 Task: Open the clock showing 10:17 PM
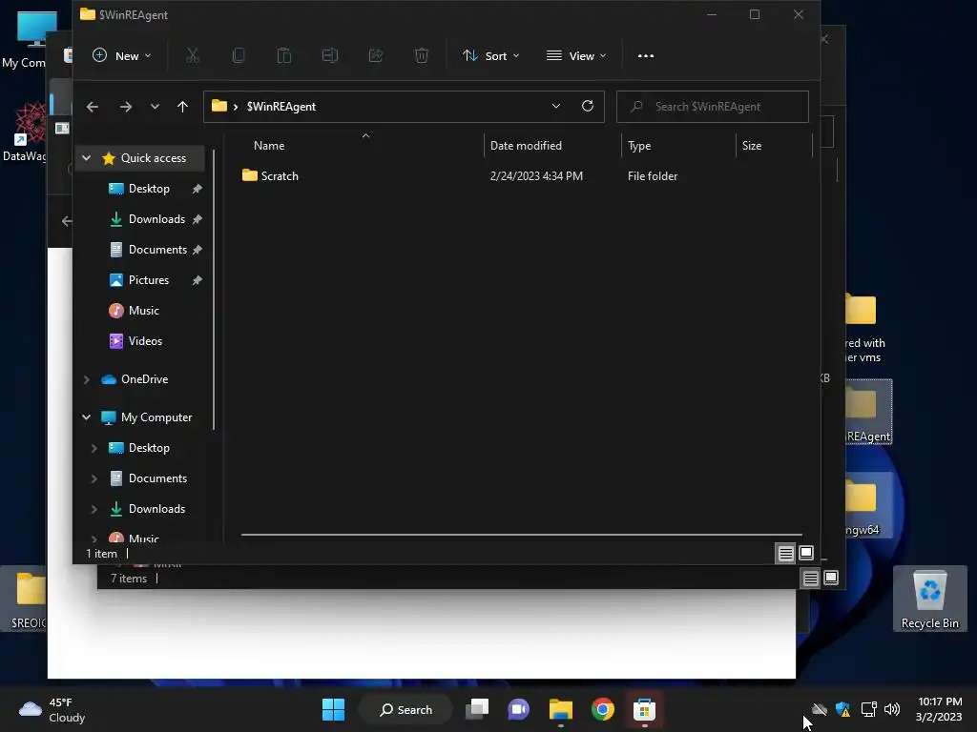(x=939, y=709)
